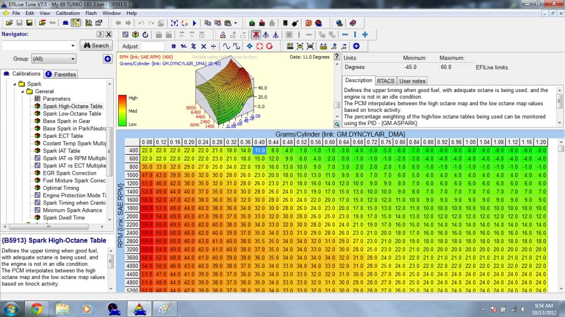Click the divide adjust icon
This screenshot has height=317, width=565.
pos(213,46)
